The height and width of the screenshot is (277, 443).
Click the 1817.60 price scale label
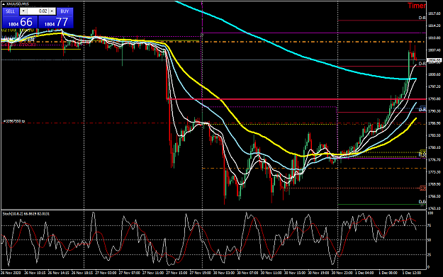point(434,13)
